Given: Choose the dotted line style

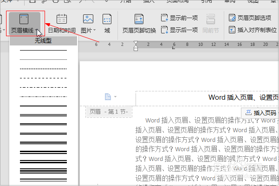Looking at the screenshot, I should tap(44, 59).
